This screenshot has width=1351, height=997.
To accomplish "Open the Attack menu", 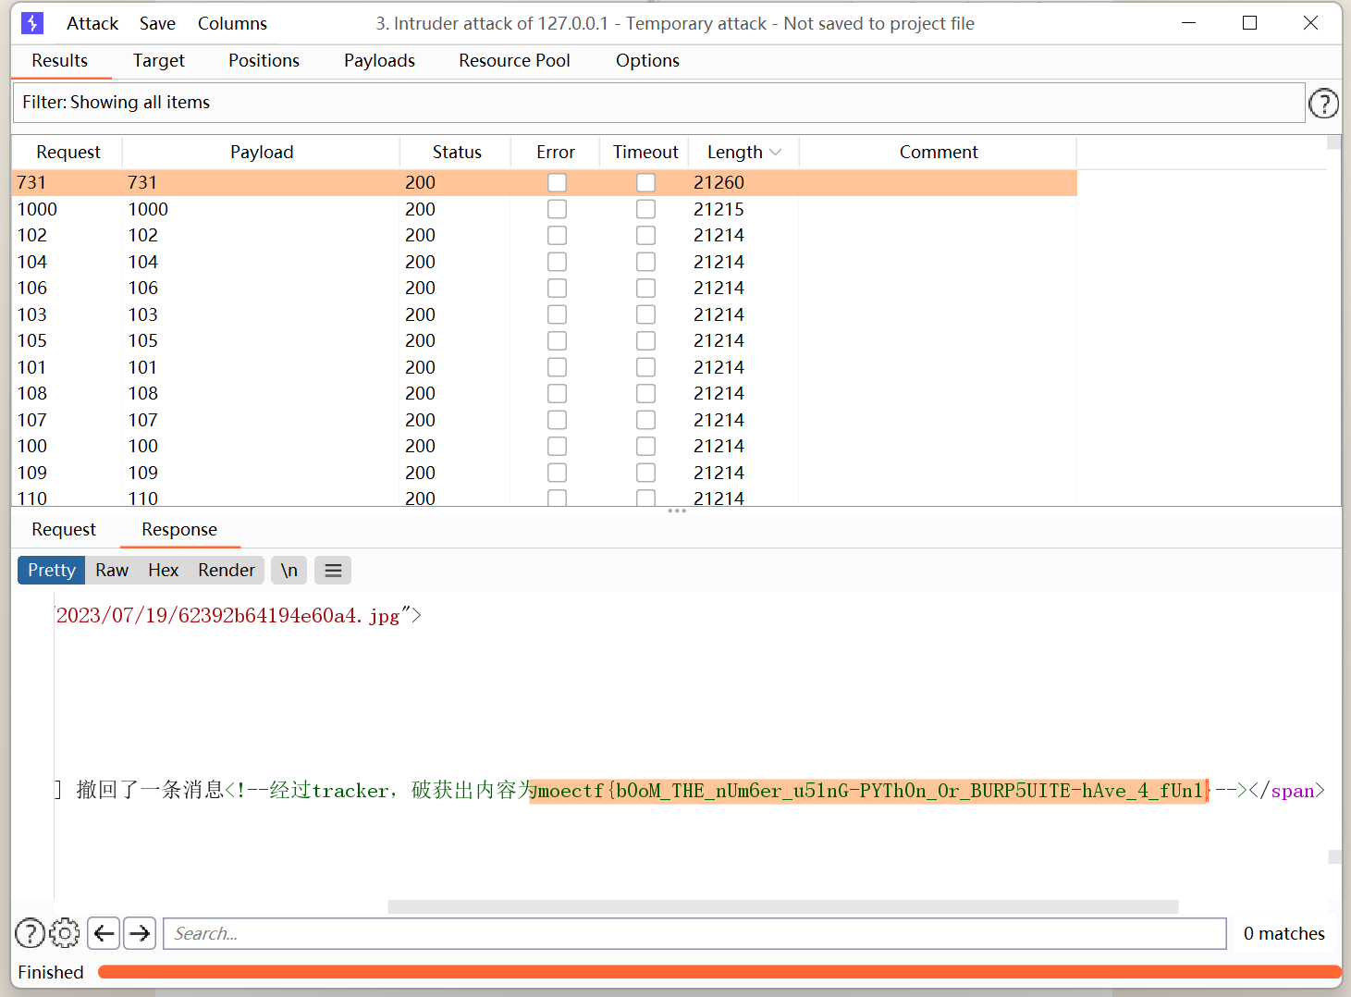I will [92, 23].
